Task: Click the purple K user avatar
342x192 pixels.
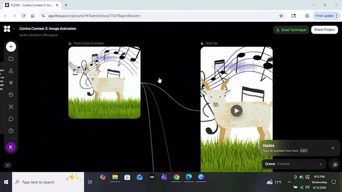Action: 11,147
